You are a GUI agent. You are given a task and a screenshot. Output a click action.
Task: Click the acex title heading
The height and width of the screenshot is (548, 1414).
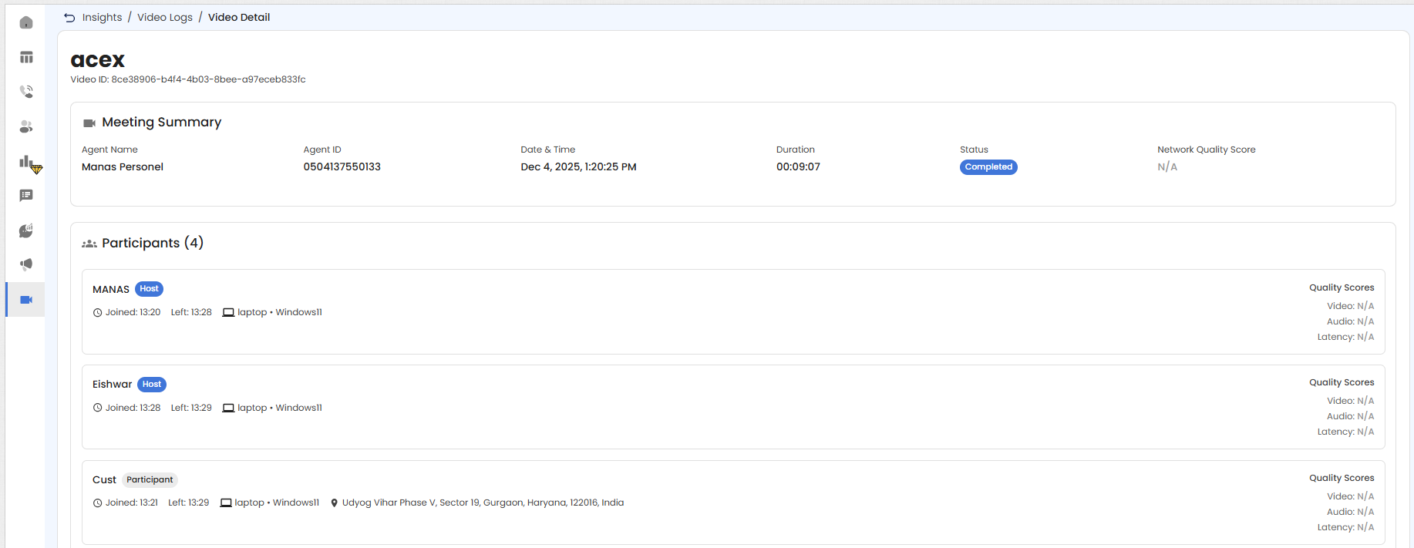98,59
